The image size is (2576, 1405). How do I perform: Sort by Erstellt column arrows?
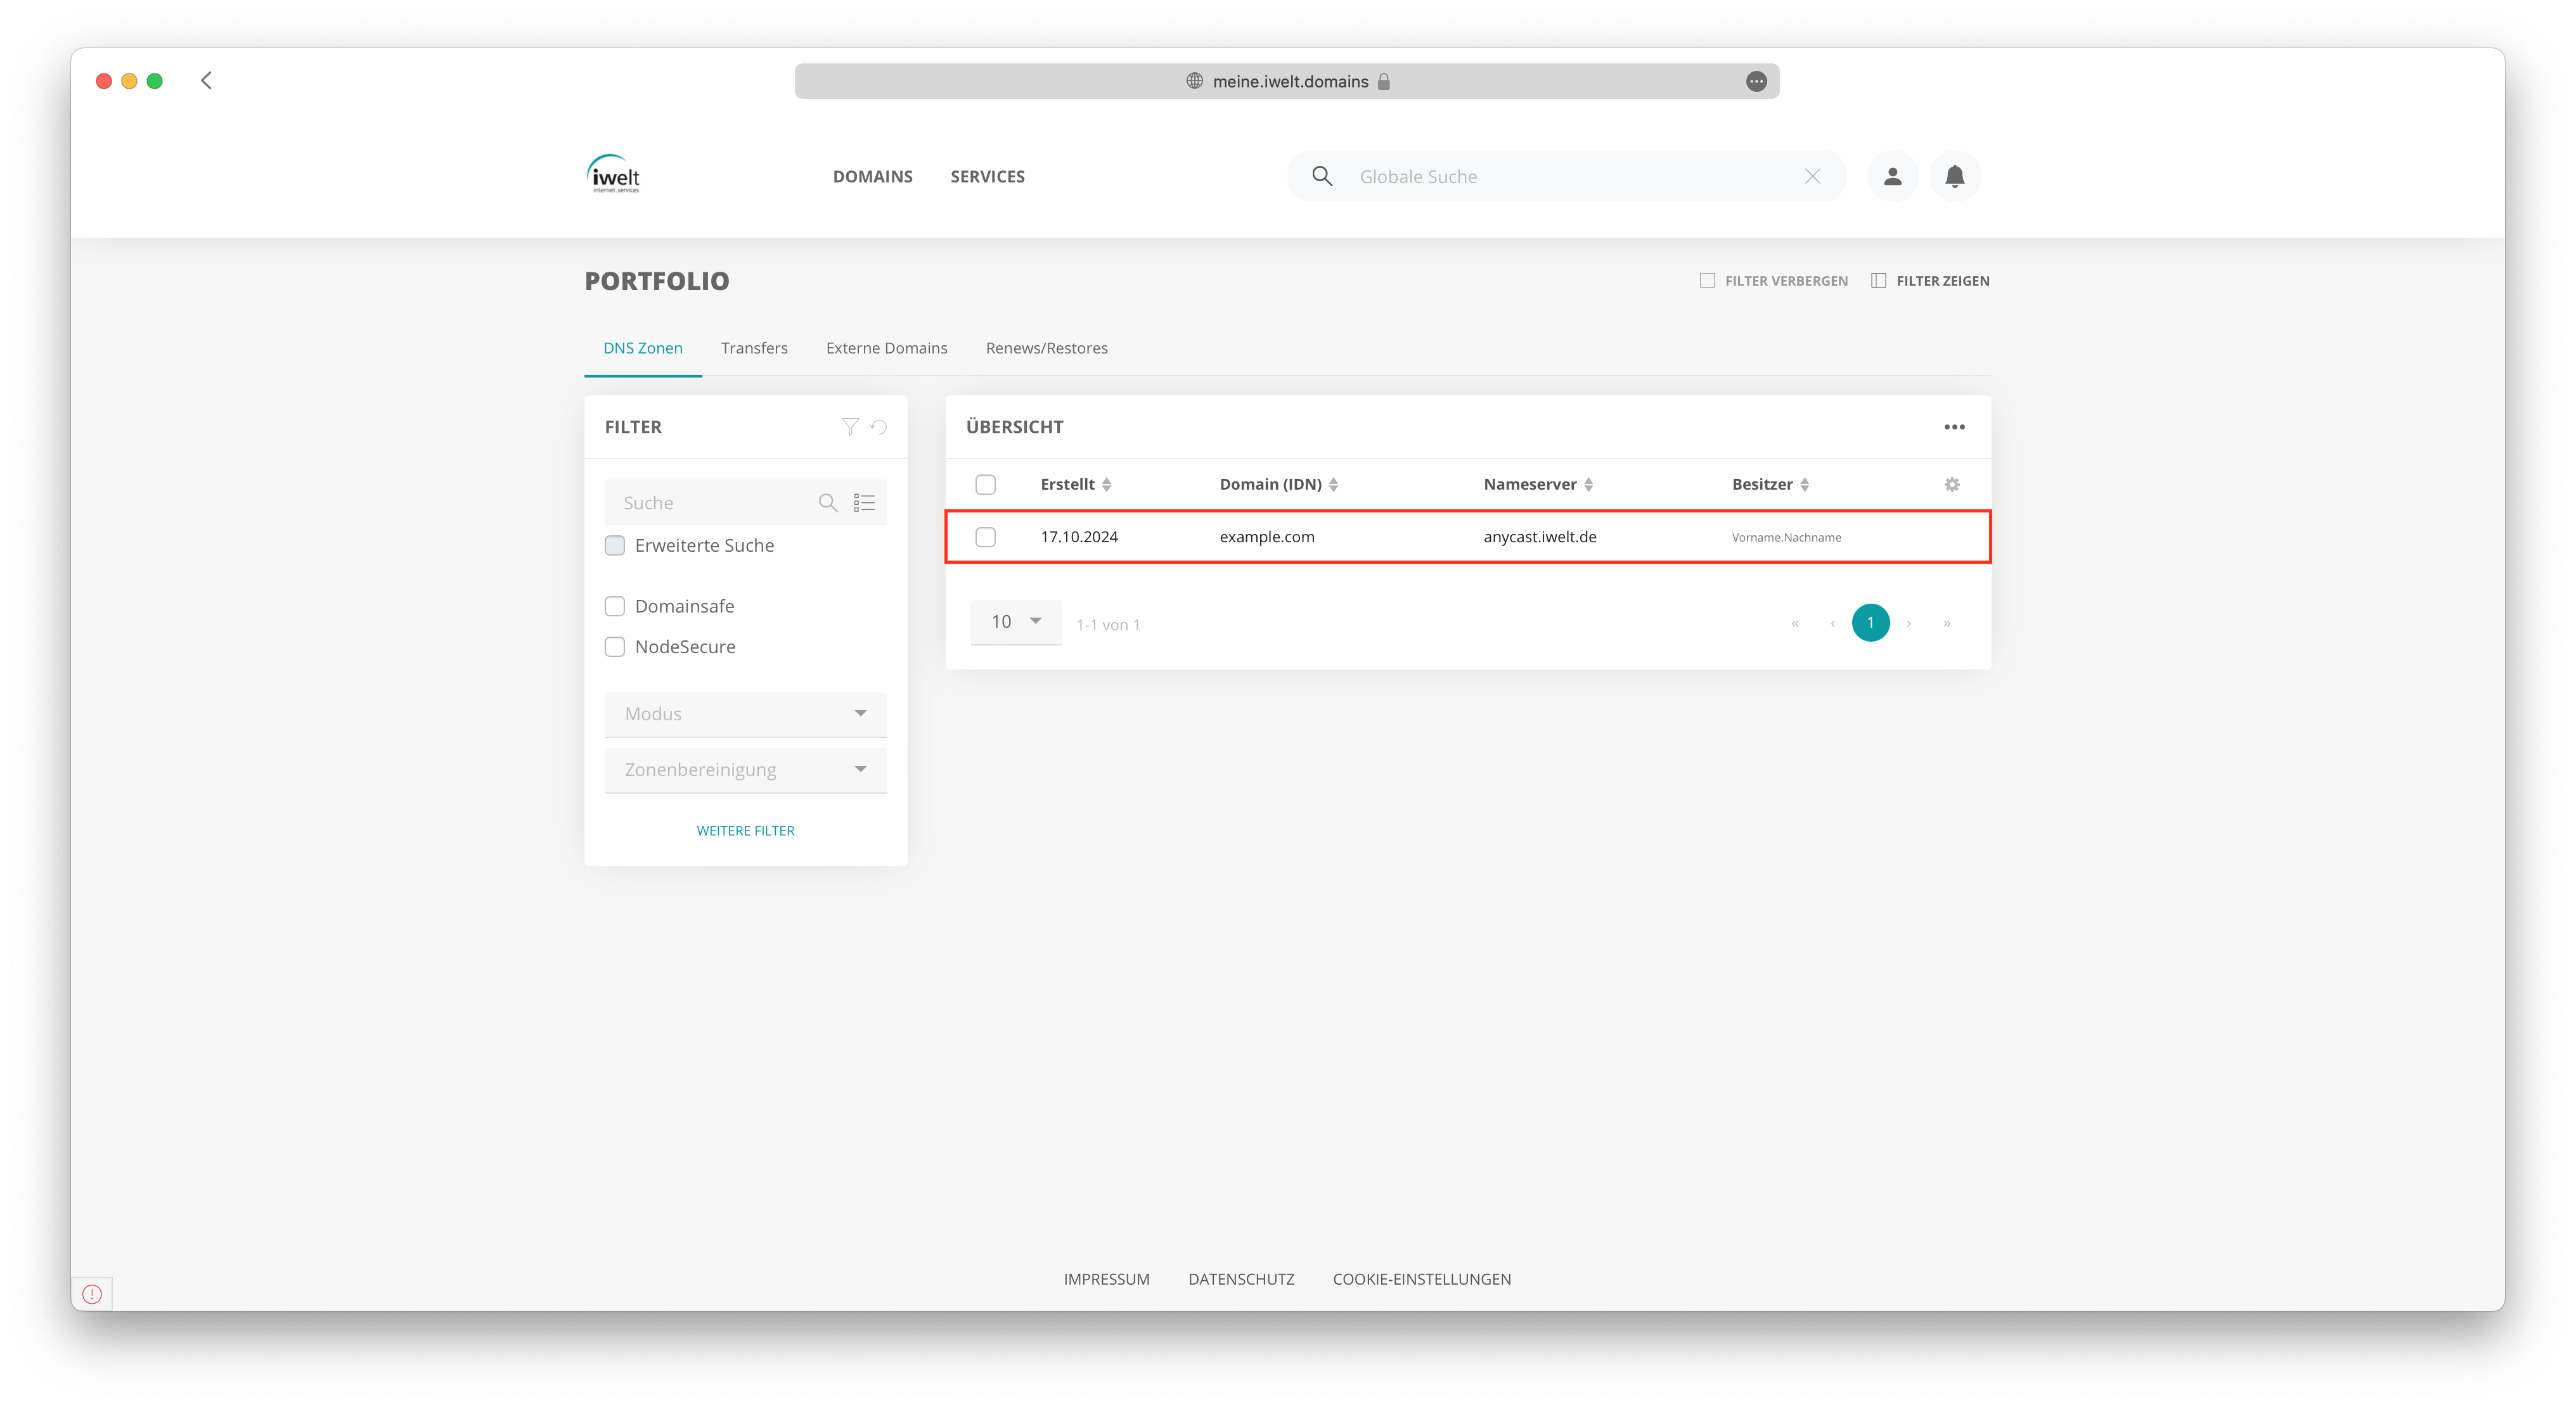pyautogui.click(x=1106, y=485)
